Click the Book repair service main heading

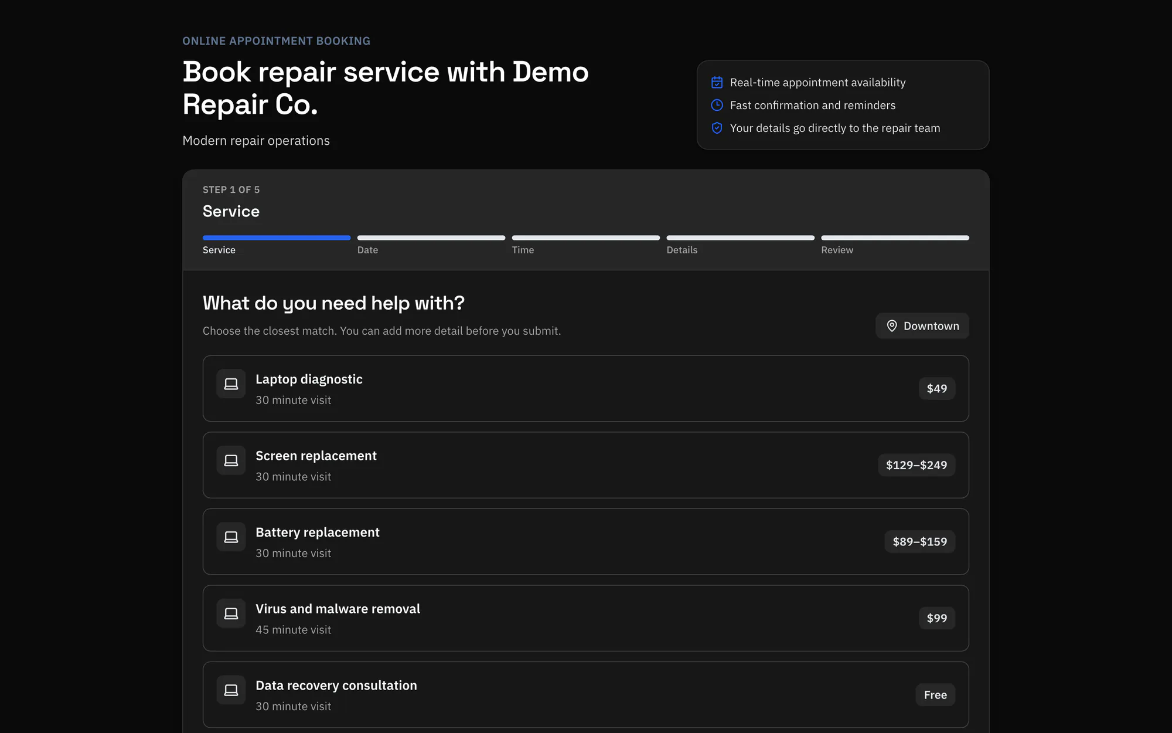click(386, 88)
